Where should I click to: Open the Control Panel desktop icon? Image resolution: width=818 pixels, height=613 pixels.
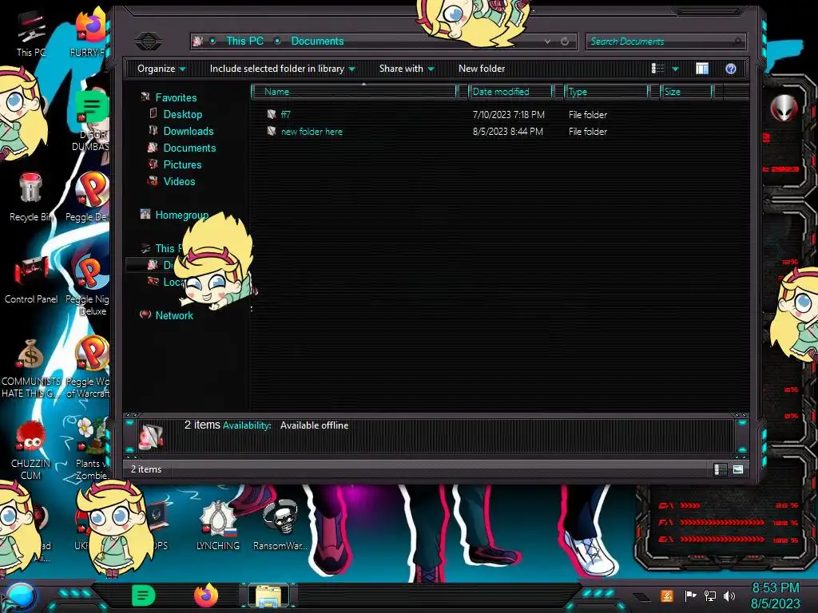pyautogui.click(x=31, y=280)
